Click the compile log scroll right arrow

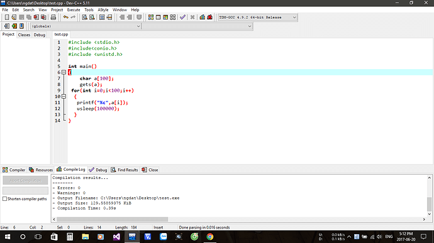coord(424,219)
